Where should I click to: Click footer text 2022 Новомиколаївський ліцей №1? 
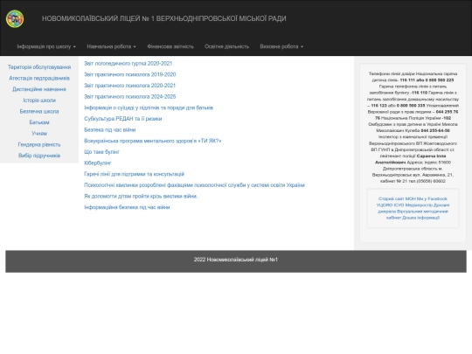(236, 260)
